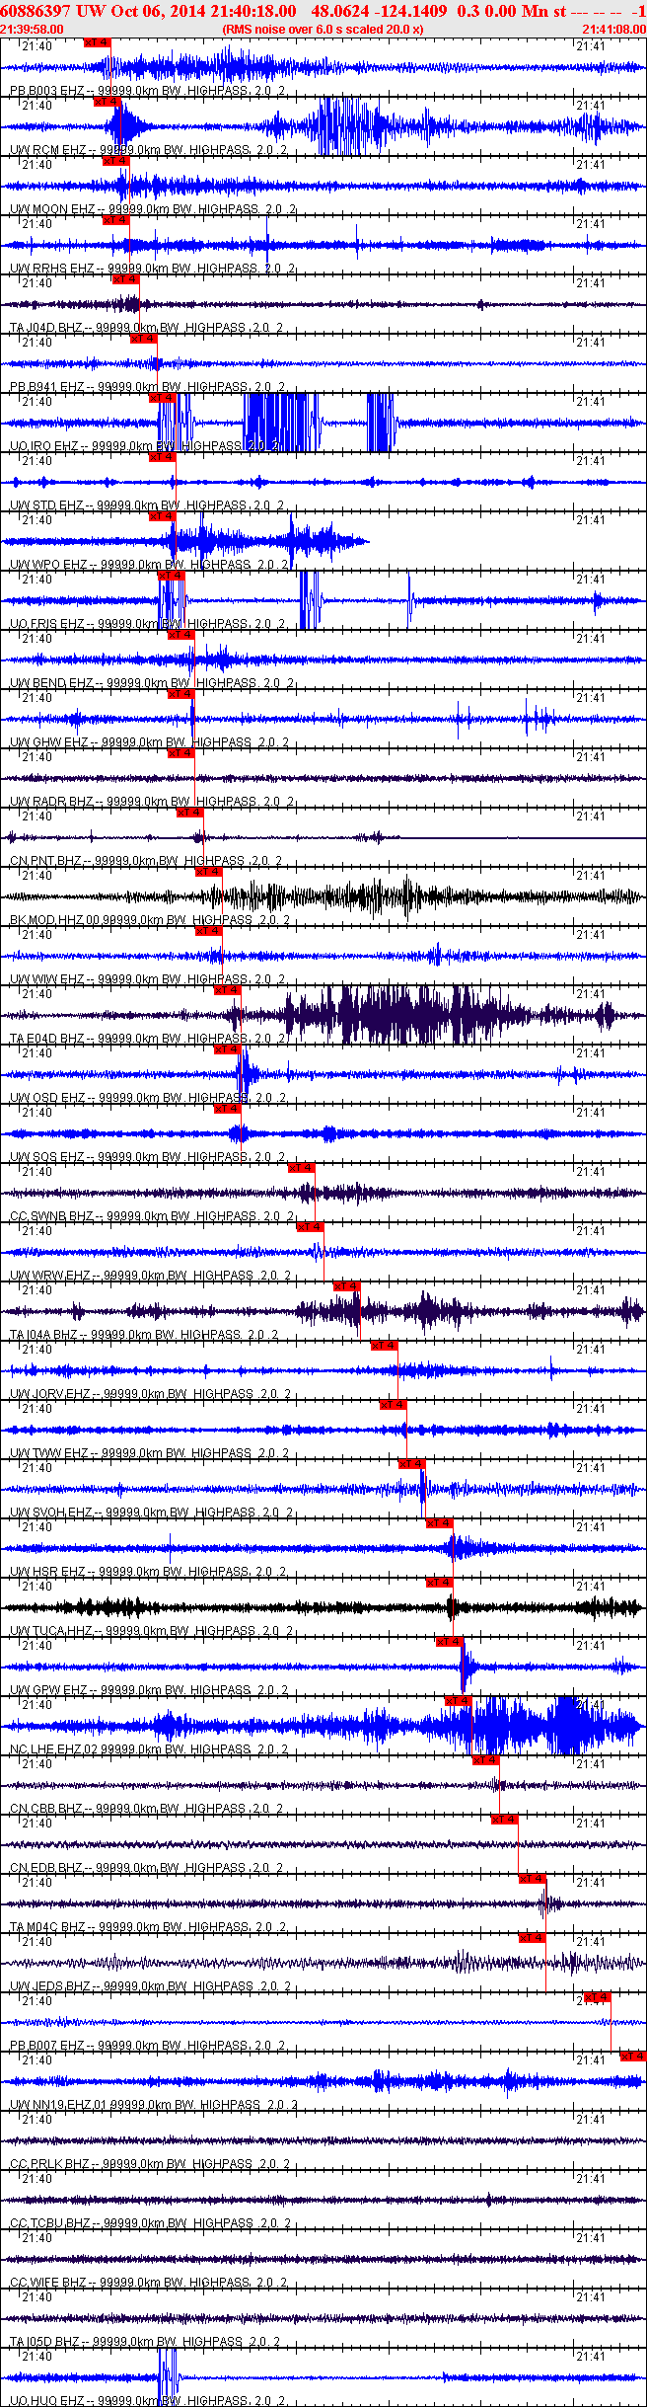This screenshot has height=2407, width=647.
Task: Click the red pick marker on the UW GPW trace
Action: coord(449,1642)
